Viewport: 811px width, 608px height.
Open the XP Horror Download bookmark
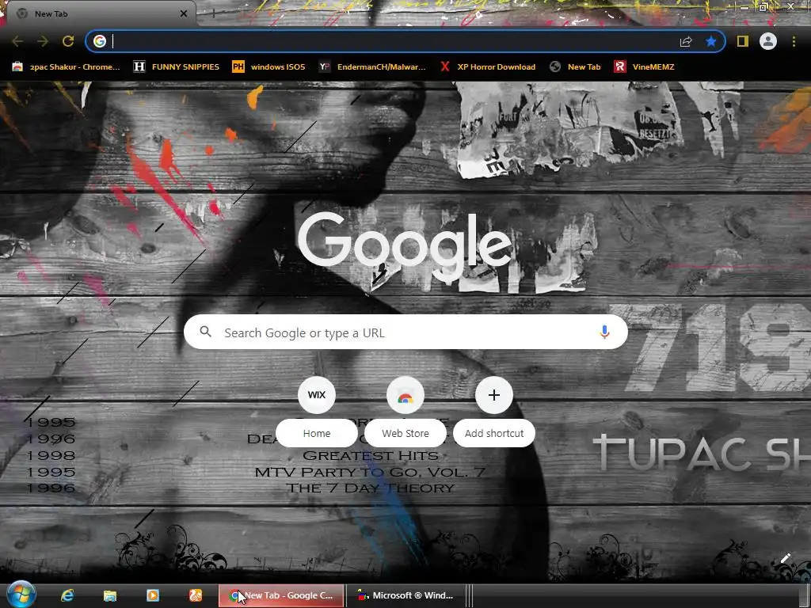click(488, 66)
